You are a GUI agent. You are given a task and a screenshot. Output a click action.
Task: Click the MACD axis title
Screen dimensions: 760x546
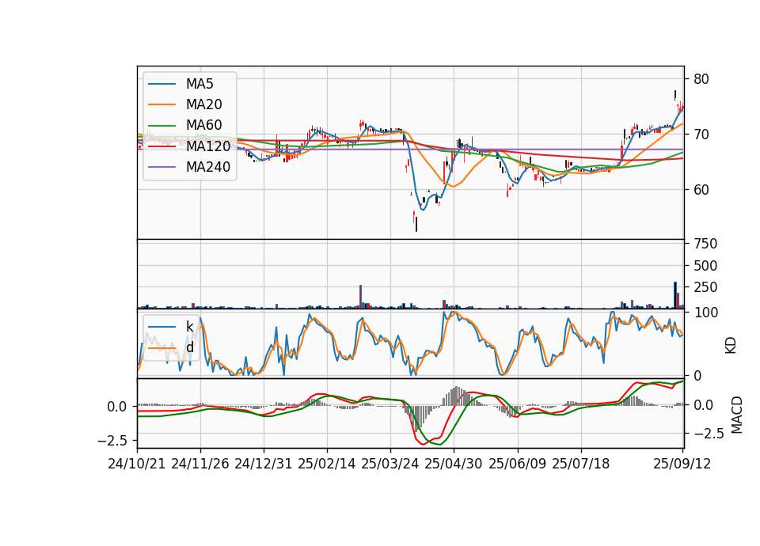(x=737, y=415)
